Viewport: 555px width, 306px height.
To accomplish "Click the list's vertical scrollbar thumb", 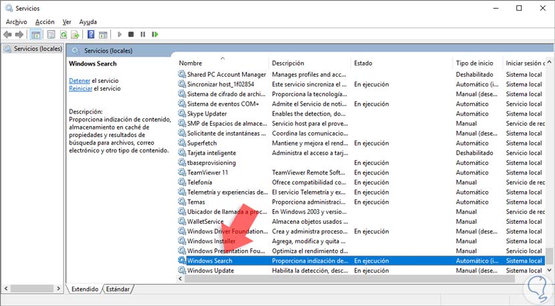I will tap(550, 256).
